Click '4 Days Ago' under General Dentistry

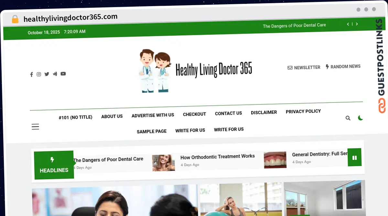pos(302,162)
